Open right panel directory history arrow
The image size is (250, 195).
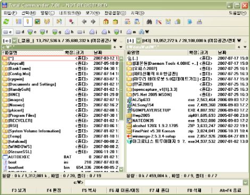[245, 47]
